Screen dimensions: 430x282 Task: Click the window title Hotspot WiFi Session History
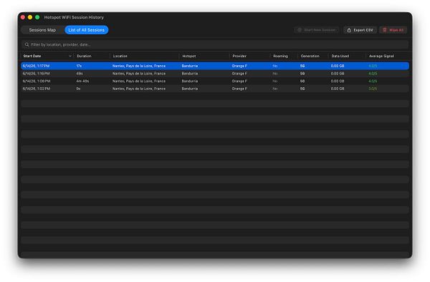tap(74, 17)
